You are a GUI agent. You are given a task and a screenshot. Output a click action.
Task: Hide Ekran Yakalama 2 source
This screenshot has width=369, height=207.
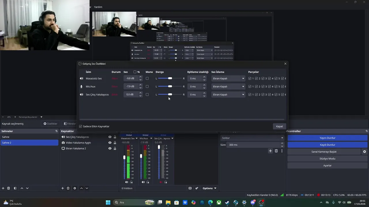click(110, 148)
